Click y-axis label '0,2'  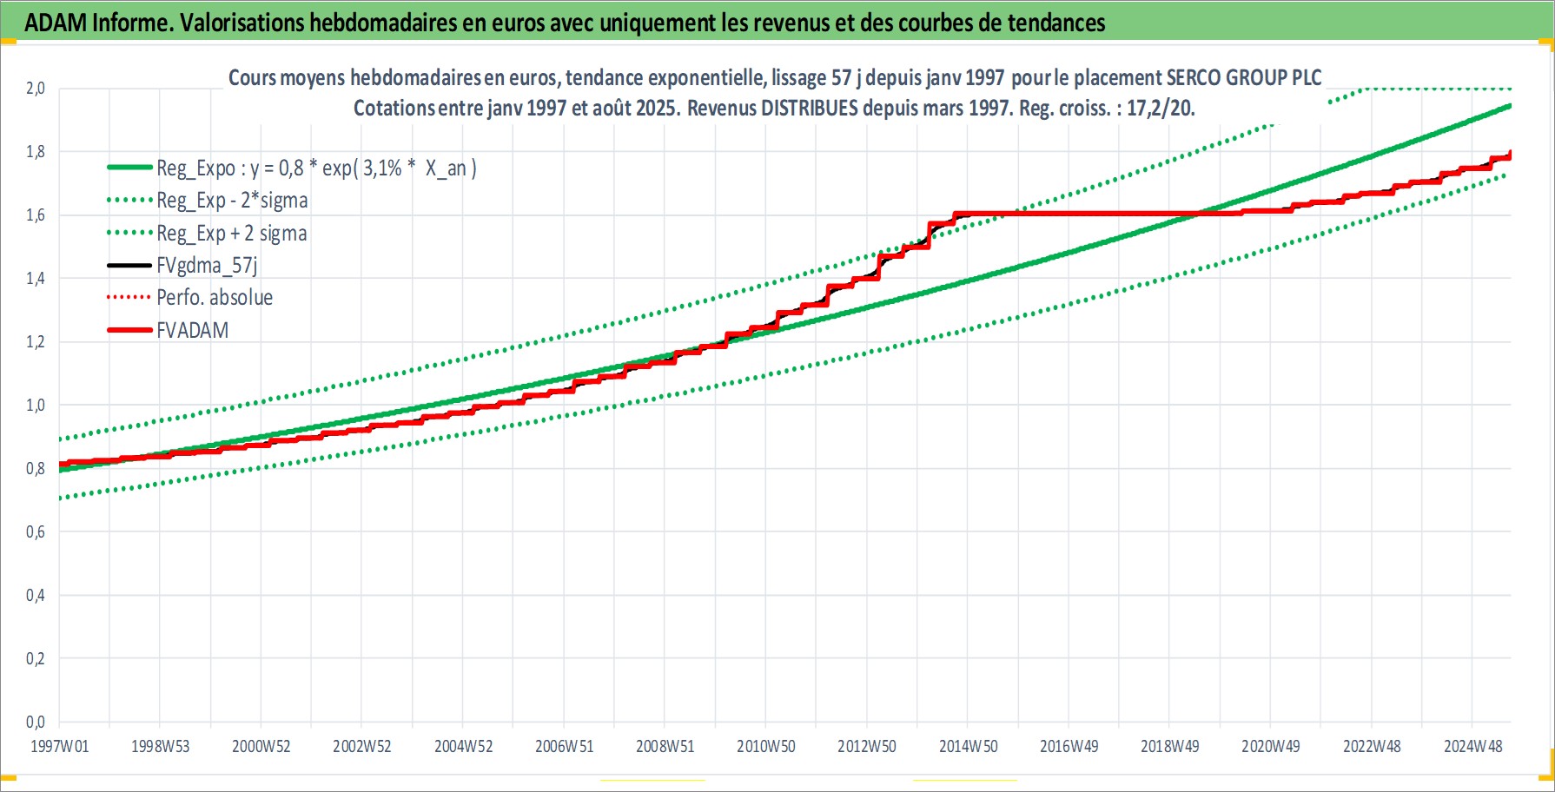(x=35, y=658)
